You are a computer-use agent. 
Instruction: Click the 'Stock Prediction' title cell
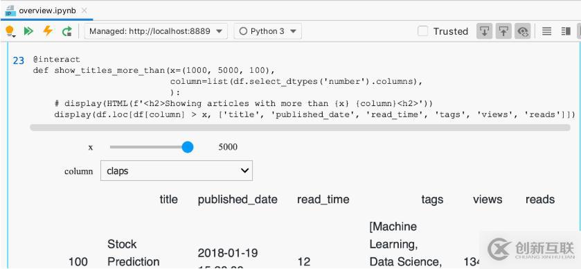(134, 253)
